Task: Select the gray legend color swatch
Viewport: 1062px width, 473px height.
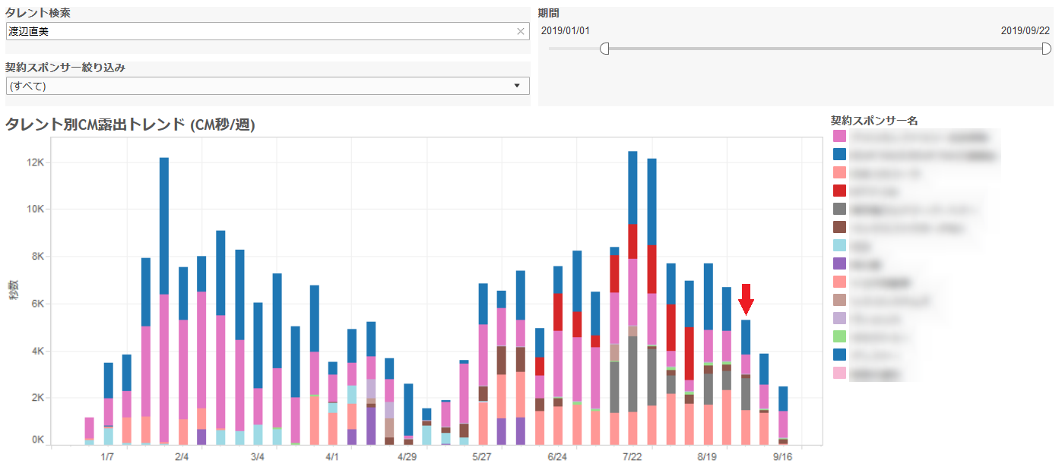Action: point(839,209)
